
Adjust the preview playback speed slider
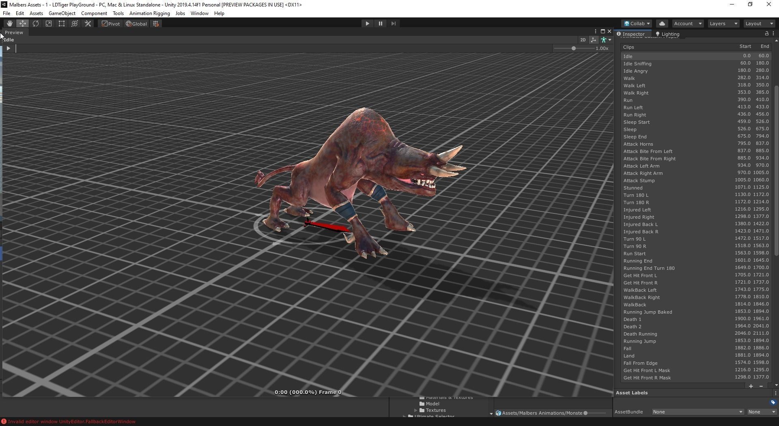coord(574,48)
